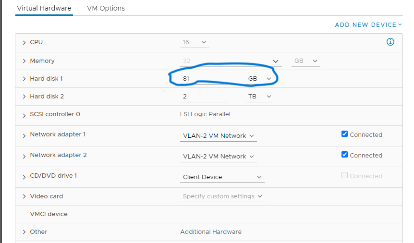The image size is (414, 243).
Task: Switch to the VM Options tab
Action: pos(106,8)
